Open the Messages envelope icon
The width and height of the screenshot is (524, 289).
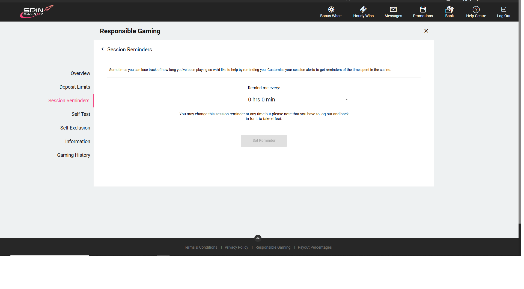click(393, 10)
